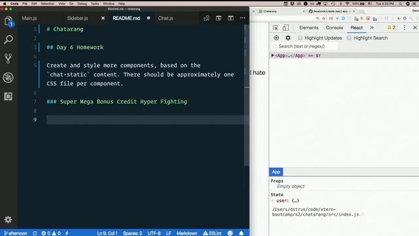This screenshot has height=236, width=419.
Task: Enable Highlight Updates checkbox
Action: (300, 38)
